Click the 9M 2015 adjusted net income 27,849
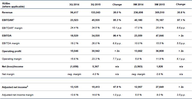Screen dimensions: 192x99 tap(159, 87)
